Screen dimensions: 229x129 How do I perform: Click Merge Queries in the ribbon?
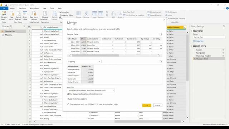pos(155,12)
